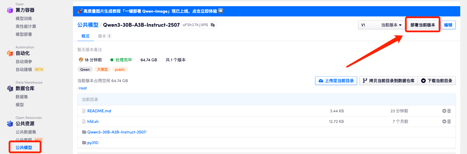
Task: Download the README.md file via its arrow icon
Action: (444, 111)
